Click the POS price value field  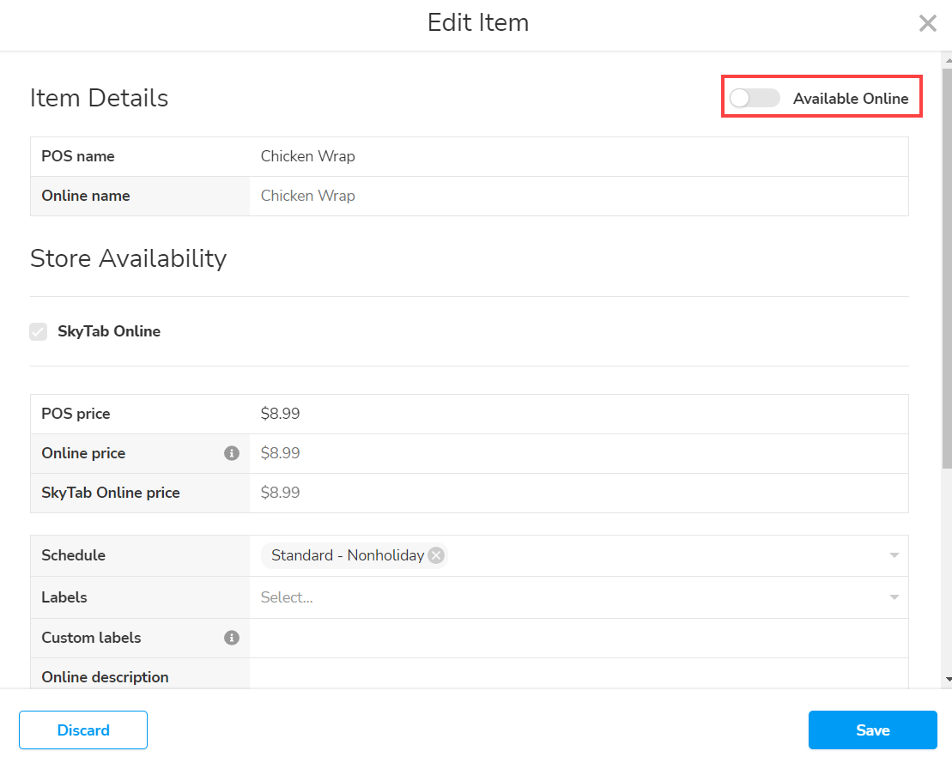click(x=579, y=414)
